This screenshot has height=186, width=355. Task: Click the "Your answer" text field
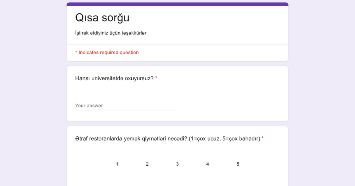click(x=126, y=105)
